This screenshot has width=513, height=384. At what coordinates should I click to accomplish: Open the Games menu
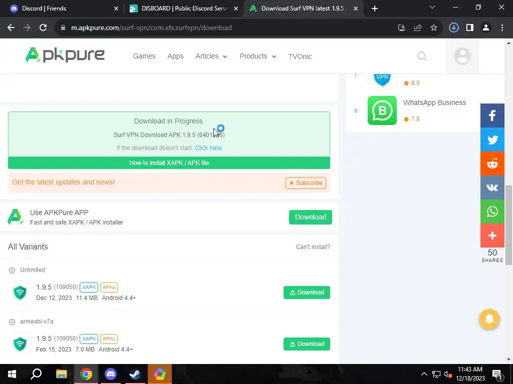coord(144,56)
